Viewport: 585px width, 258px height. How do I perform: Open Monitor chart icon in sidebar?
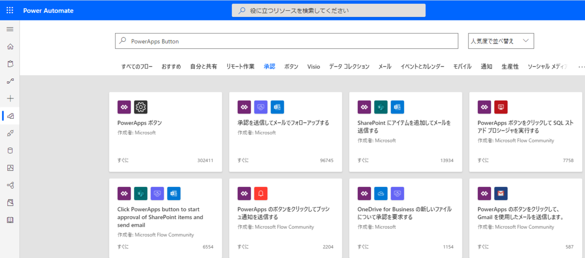10,168
